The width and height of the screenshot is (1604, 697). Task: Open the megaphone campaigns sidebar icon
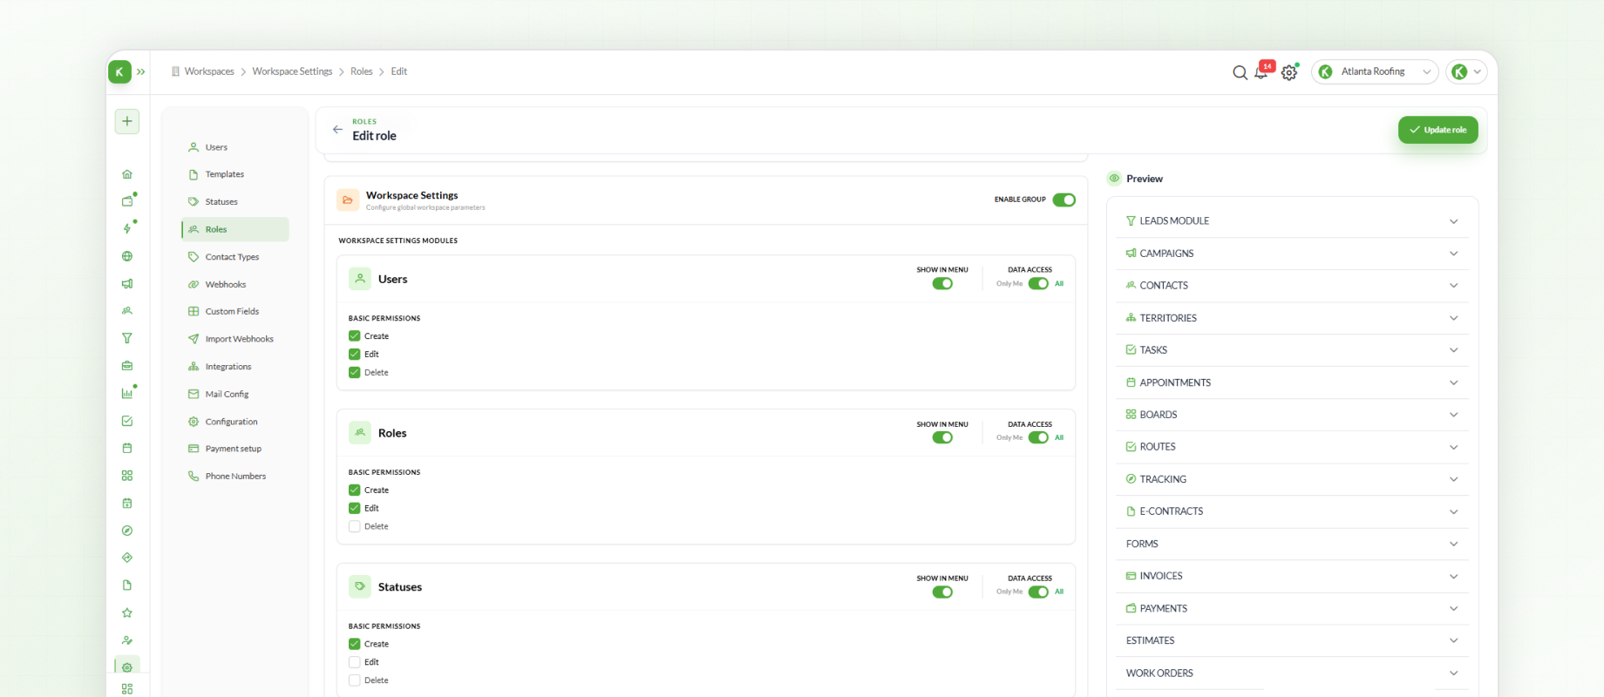coord(127,284)
